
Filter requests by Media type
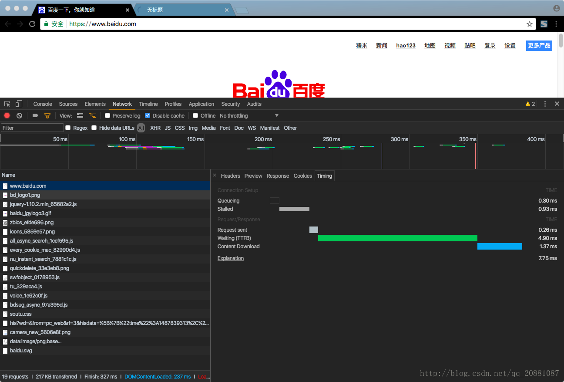coord(208,128)
